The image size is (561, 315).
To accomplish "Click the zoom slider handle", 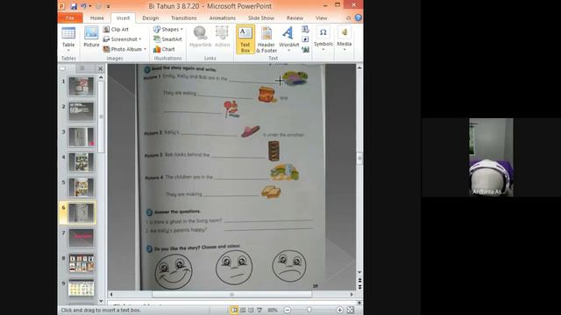I will pos(309,310).
